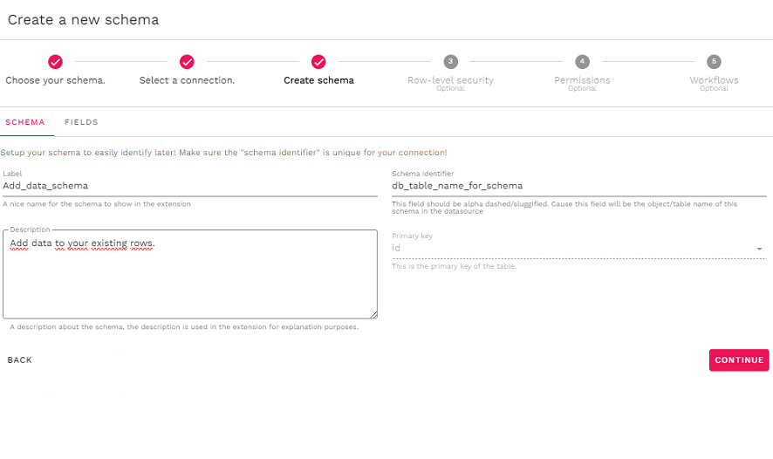Grab the Description textarea resize handle
This screenshot has height=459, width=773.
point(373,314)
